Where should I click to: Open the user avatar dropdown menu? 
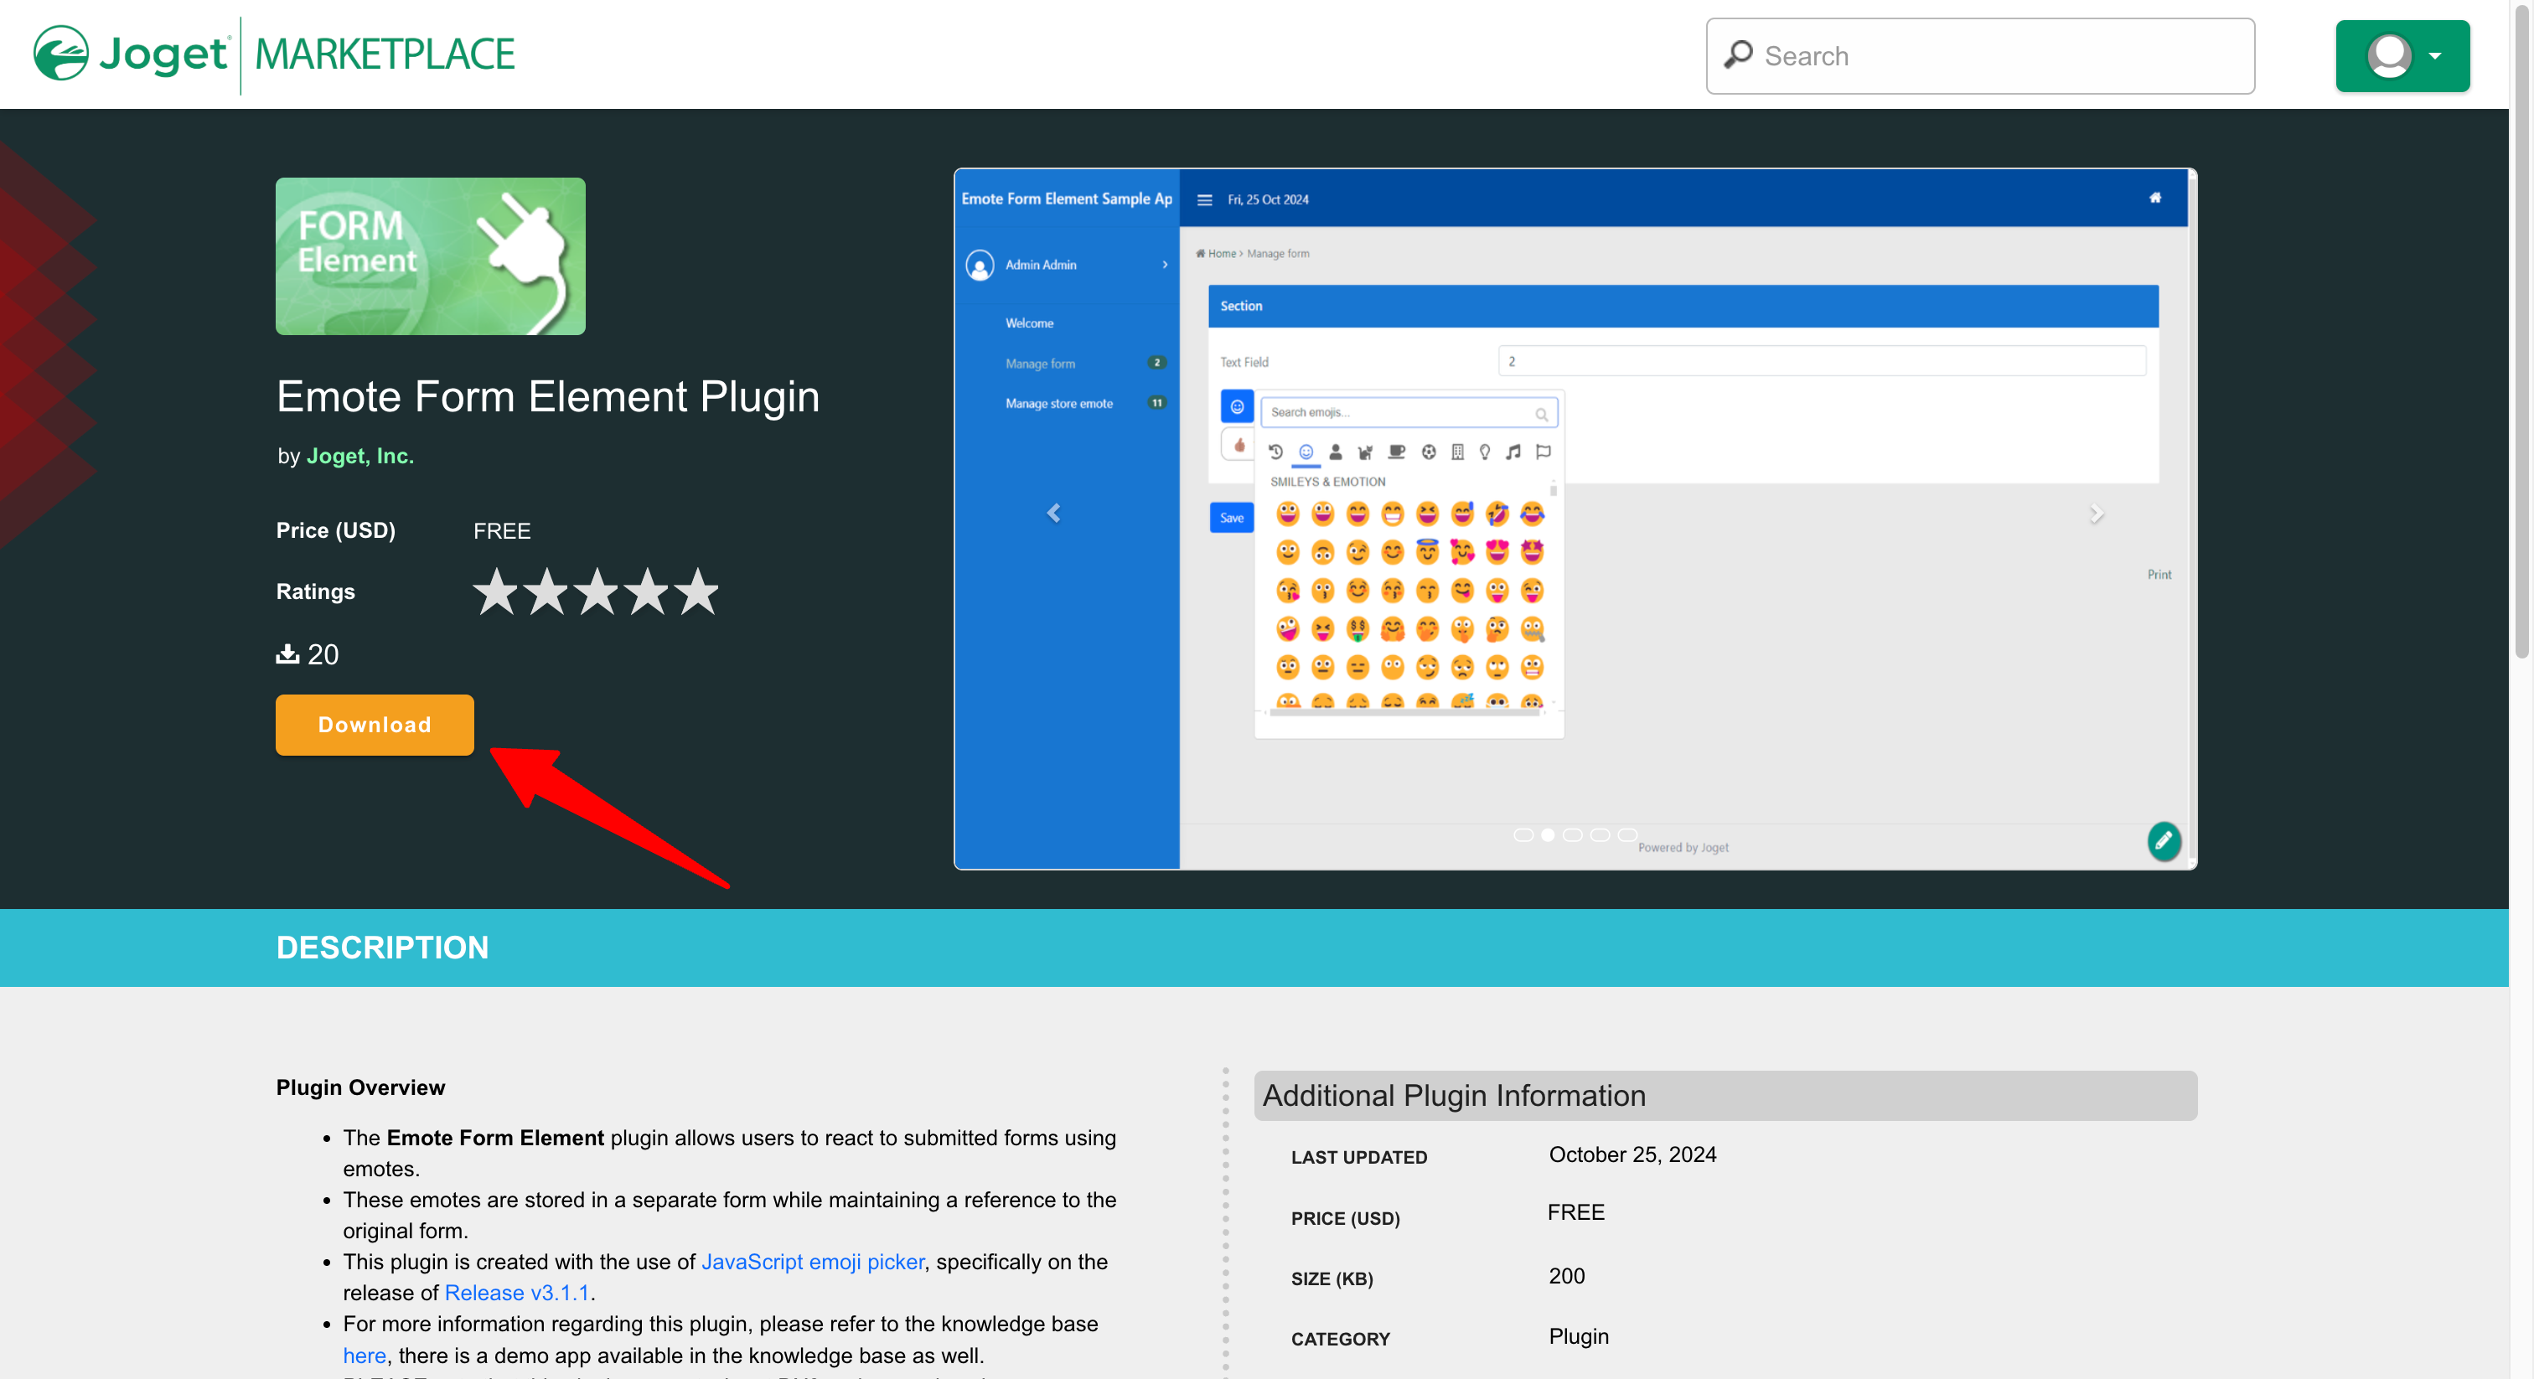(x=2402, y=56)
